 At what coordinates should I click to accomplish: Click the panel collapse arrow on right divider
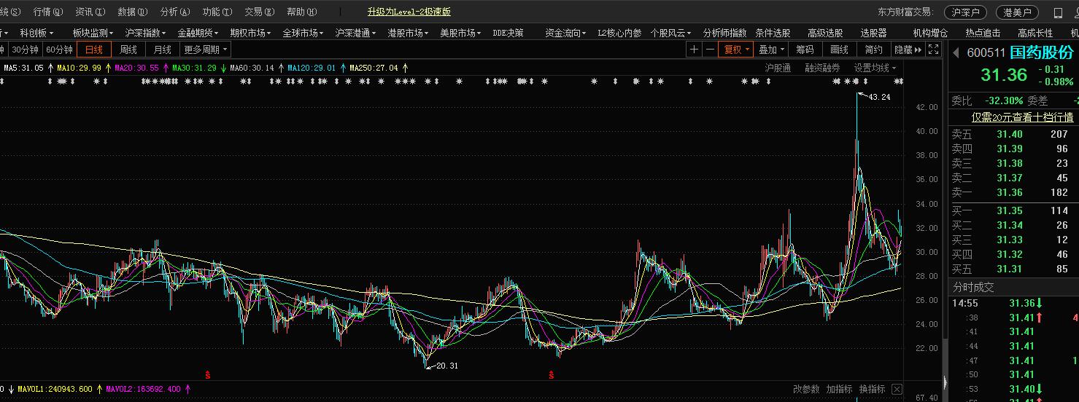point(945,381)
